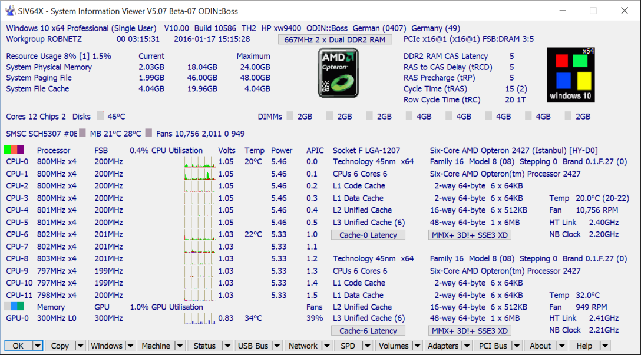This screenshot has width=641, height=355.
Task: Expand the USB Bus dropdown arrow
Action: pos(277,346)
